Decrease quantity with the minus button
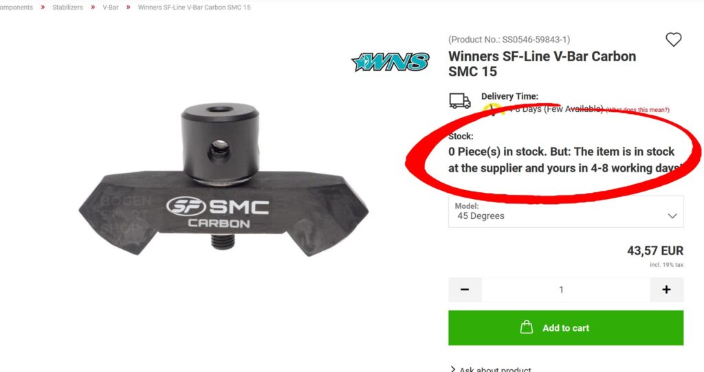Viewport: 704px width, 372px height. (x=465, y=290)
